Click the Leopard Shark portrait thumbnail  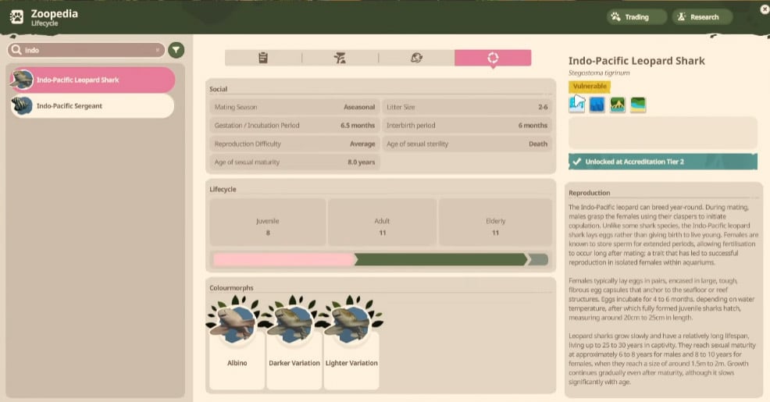coord(22,80)
